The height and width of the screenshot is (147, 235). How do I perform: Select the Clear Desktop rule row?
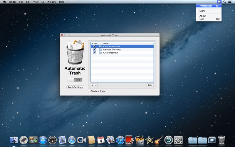point(122,53)
